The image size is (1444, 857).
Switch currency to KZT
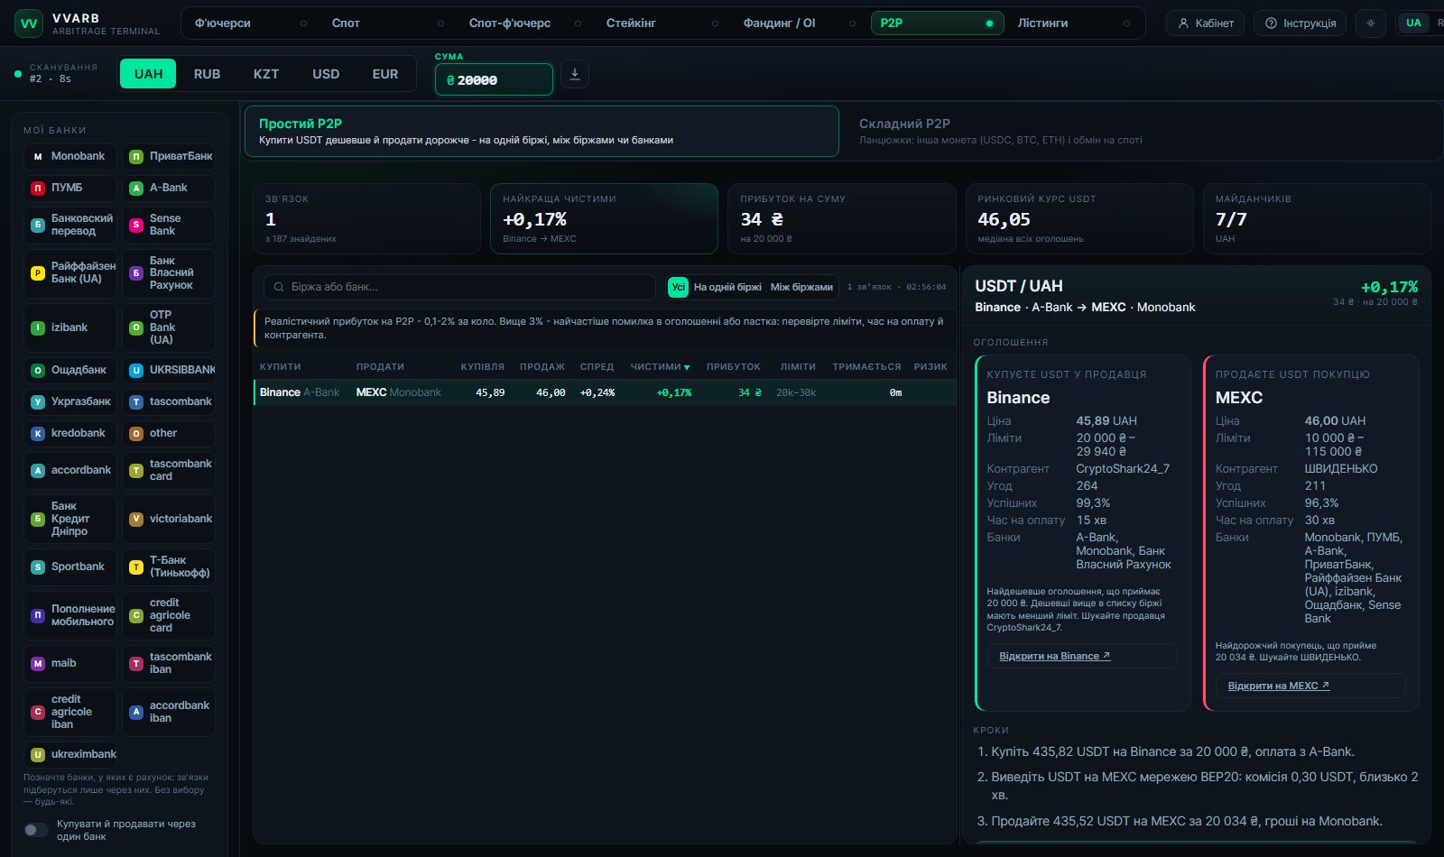(x=266, y=74)
